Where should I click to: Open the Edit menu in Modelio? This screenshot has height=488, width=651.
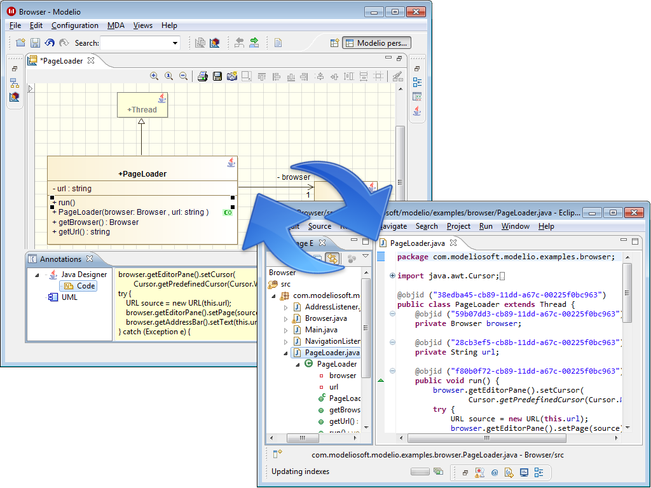click(36, 25)
